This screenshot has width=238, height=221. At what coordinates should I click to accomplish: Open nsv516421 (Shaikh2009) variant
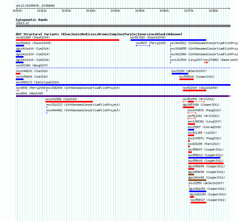[x=34, y=43]
